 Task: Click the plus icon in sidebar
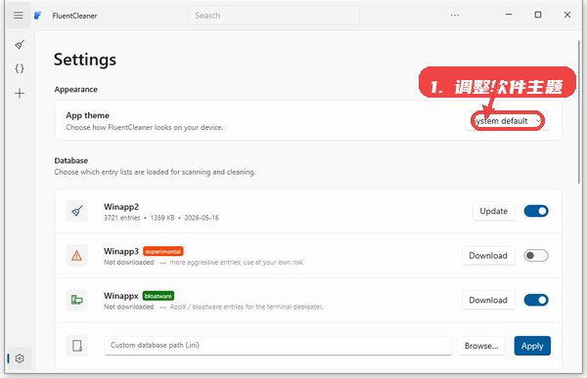click(x=20, y=93)
